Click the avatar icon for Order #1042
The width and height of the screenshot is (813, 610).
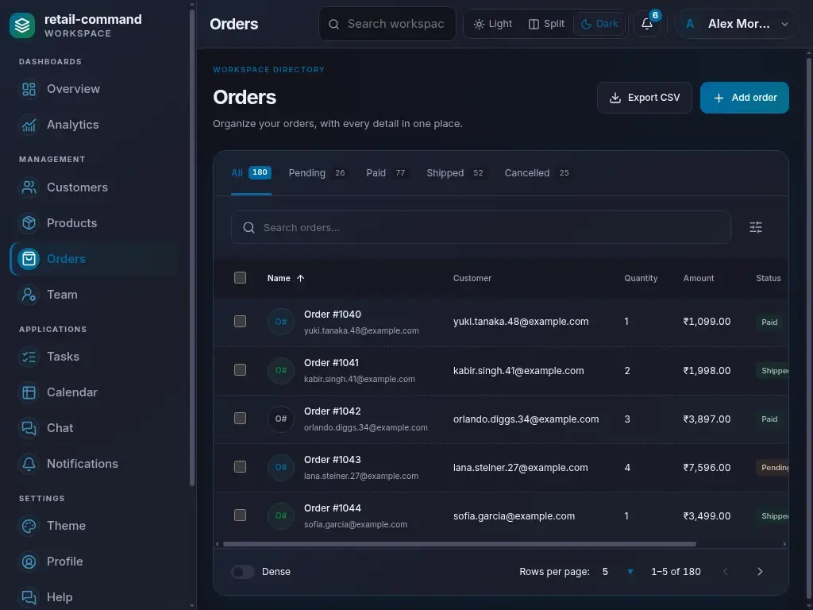pyautogui.click(x=281, y=419)
